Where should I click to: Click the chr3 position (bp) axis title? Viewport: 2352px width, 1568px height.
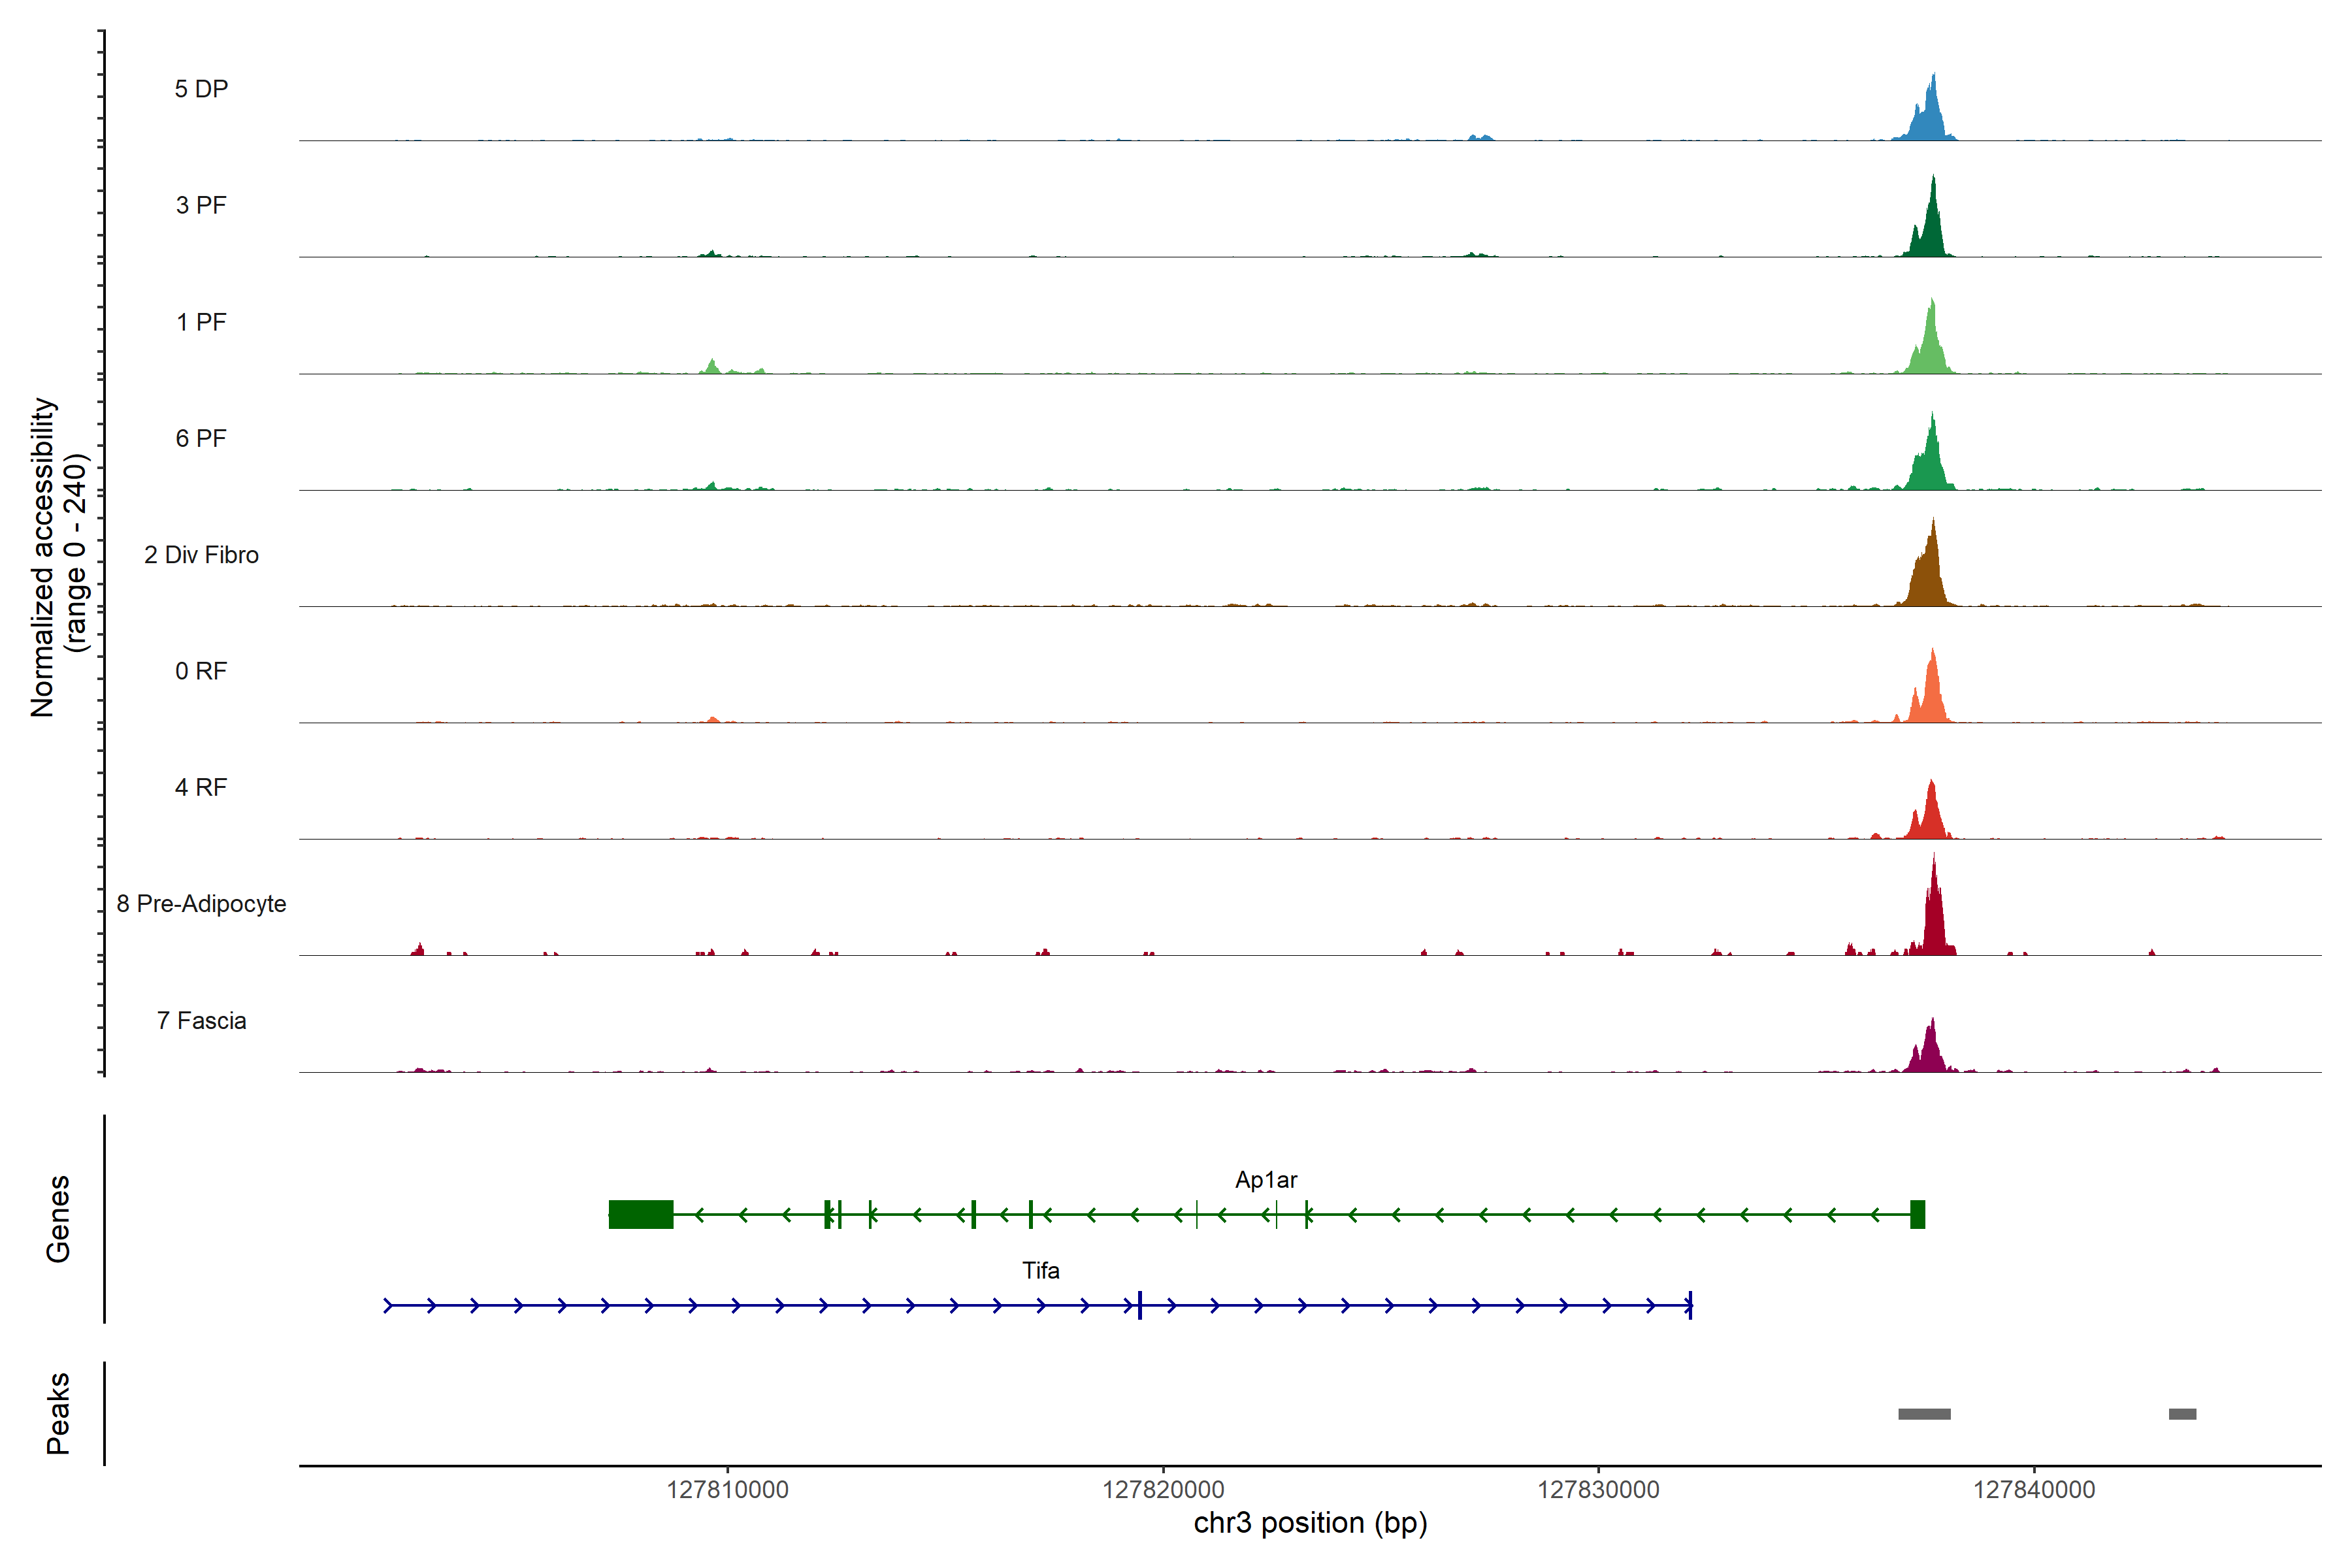click(1310, 1523)
